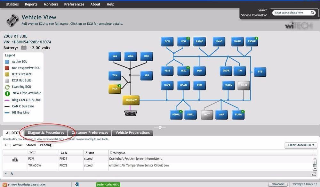The width and height of the screenshot is (320, 187).
Task: Click the Disconnect button
Action: 278,184
